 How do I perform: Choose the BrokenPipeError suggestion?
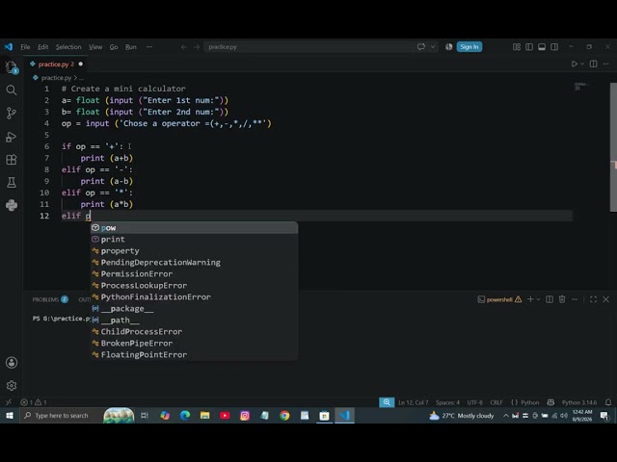pos(194,344)
